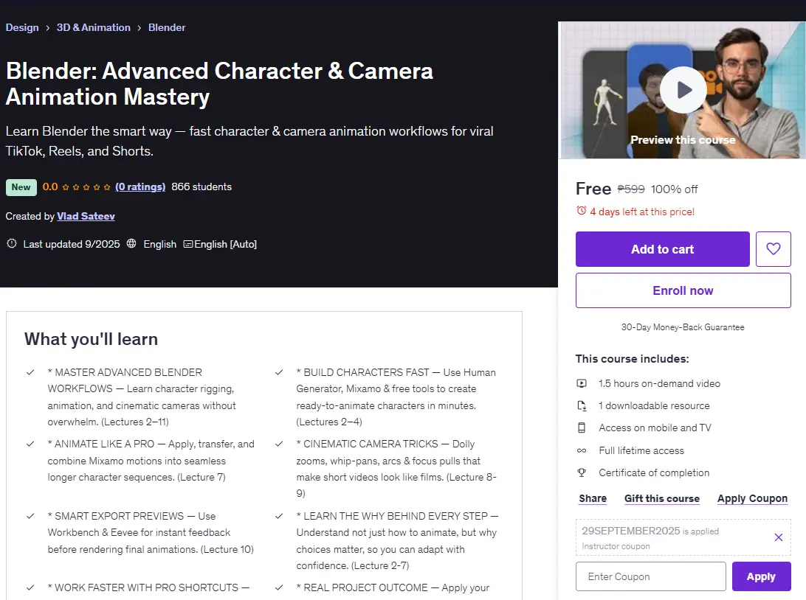
Task: Click Access on mobile and TV text
Action: (x=655, y=428)
